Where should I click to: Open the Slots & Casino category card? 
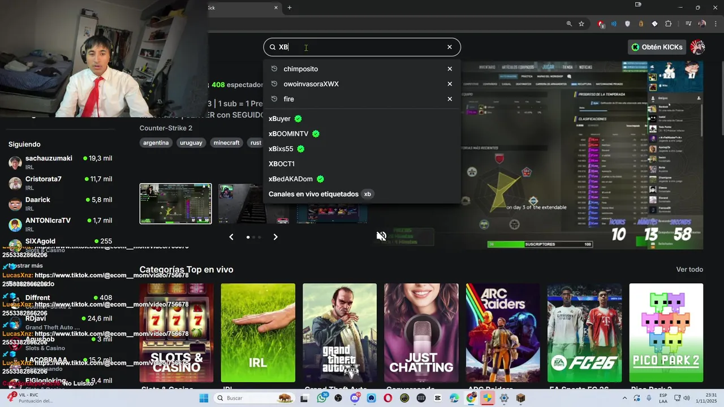coord(176,333)
